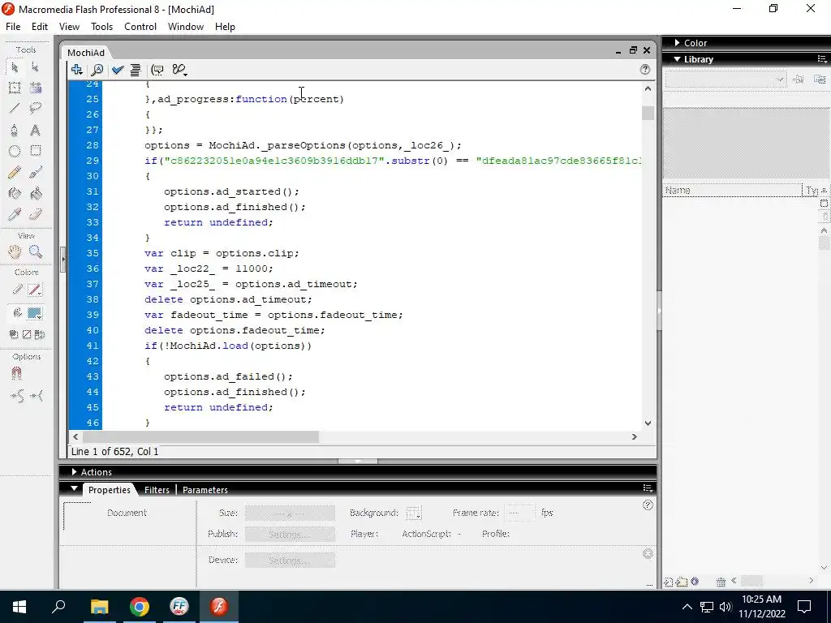Click the Auto Format icon
Viewport: 831px width, 623px height.
[136, 70]
